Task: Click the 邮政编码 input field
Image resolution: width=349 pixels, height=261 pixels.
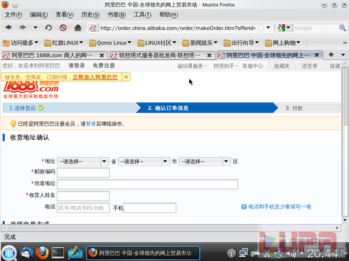Action: (83, 173)
